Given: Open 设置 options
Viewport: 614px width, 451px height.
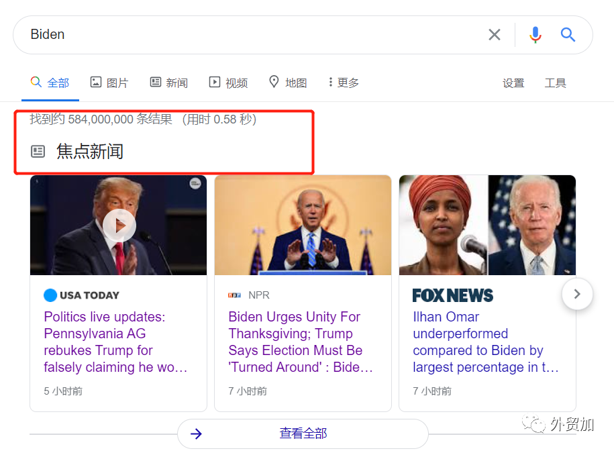Looking at the screenshot, I should click(513, 83).
